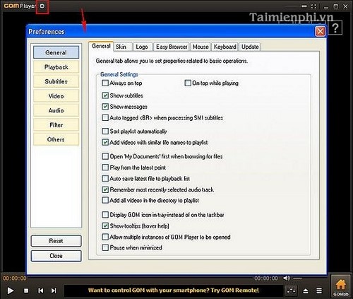
Task: Enable Auto tagged <BR> for SMI subtitles
Action: [105, 118]
